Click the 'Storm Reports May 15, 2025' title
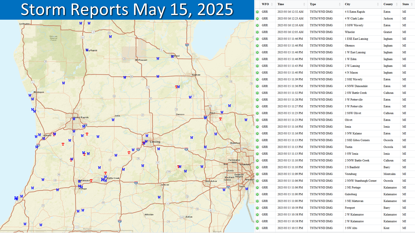415x233 pixels. pos(127,10)
